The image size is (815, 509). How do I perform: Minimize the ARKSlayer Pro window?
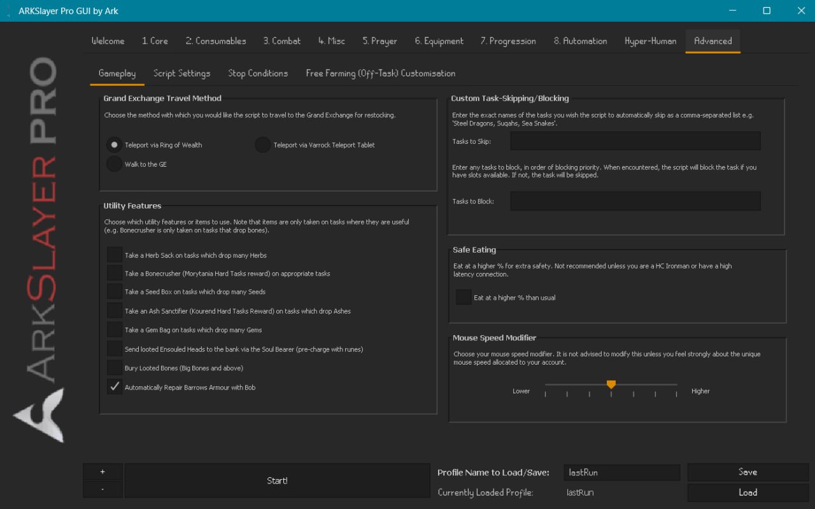[x=732, y=11]
